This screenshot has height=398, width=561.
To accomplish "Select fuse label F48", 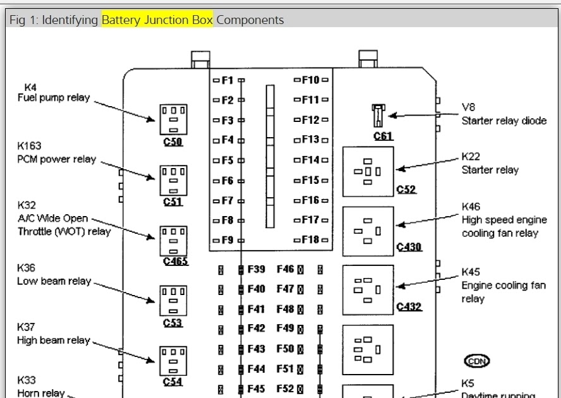I will pyautogui.click(x=286, y=309).
